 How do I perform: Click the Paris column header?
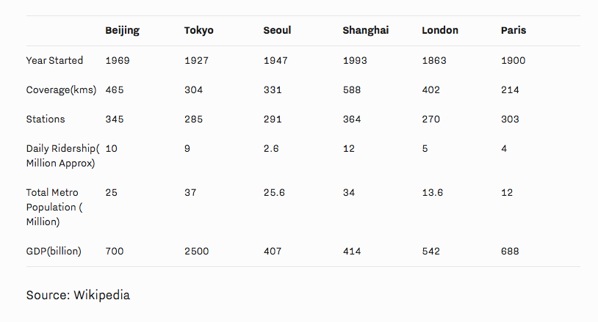pyautogui.click(x=513, y=31)
